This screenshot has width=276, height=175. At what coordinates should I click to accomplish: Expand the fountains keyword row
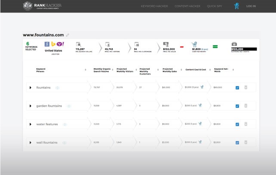coord(30,88)
